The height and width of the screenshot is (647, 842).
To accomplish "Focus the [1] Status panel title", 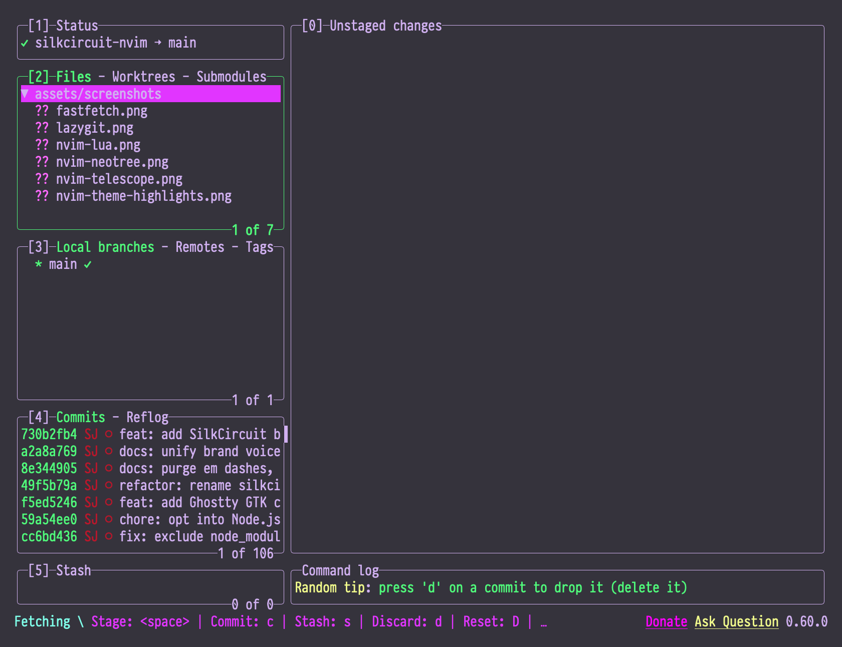I will [63, 26].
